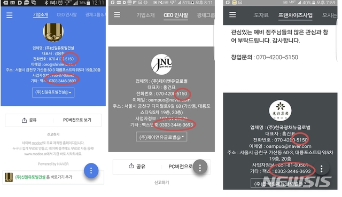Tap PC버전으로 보기 in left screen
Viewport: 342px width, 197px height.
coord(77,120)
